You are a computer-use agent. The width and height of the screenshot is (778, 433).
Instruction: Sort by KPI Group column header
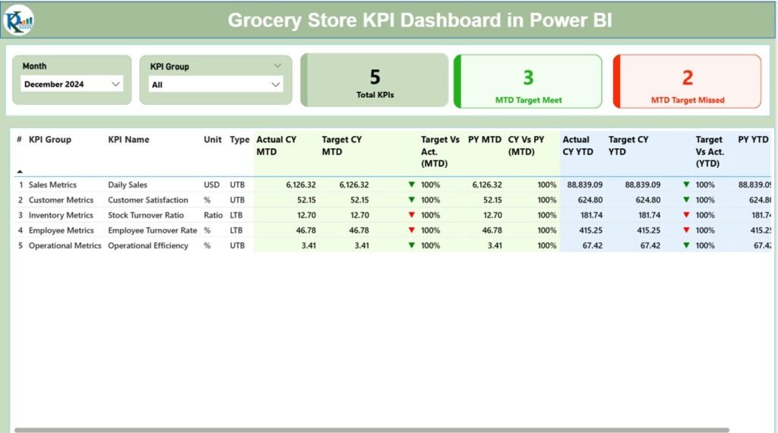click(x=49, y=140)
